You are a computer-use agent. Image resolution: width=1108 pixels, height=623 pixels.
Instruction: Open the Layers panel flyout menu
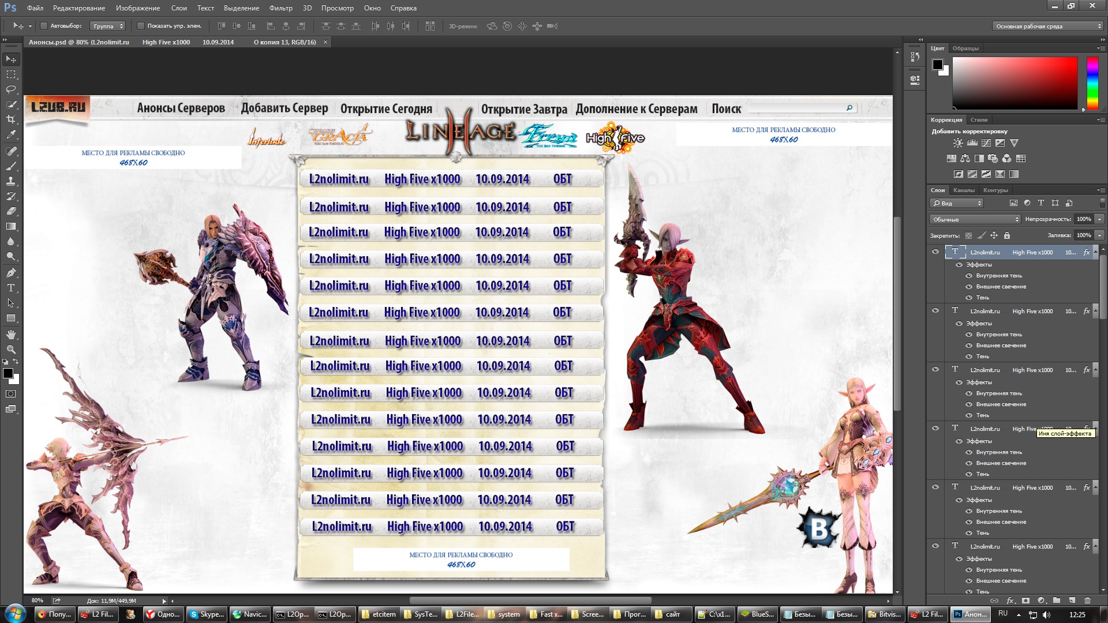point(1100,190)
